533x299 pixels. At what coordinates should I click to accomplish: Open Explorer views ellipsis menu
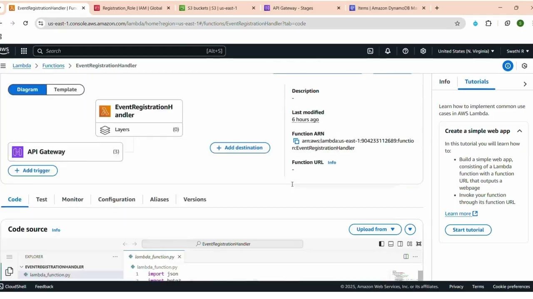point(115,257)
